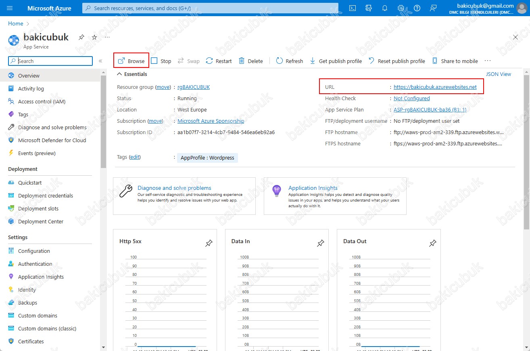The image size is (530, 351).
Task: Close the App Service blade
Action: coord(515,37)
